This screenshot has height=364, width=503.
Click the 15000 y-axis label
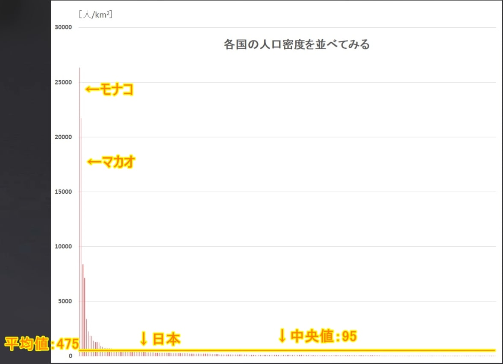point(63,192)
